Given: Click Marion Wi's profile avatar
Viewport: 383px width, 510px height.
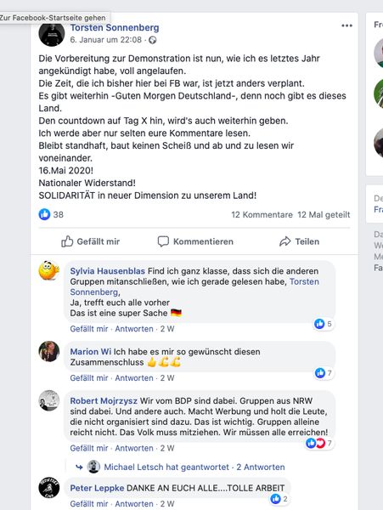Looking at the screenshot, I should click(49, 351).
